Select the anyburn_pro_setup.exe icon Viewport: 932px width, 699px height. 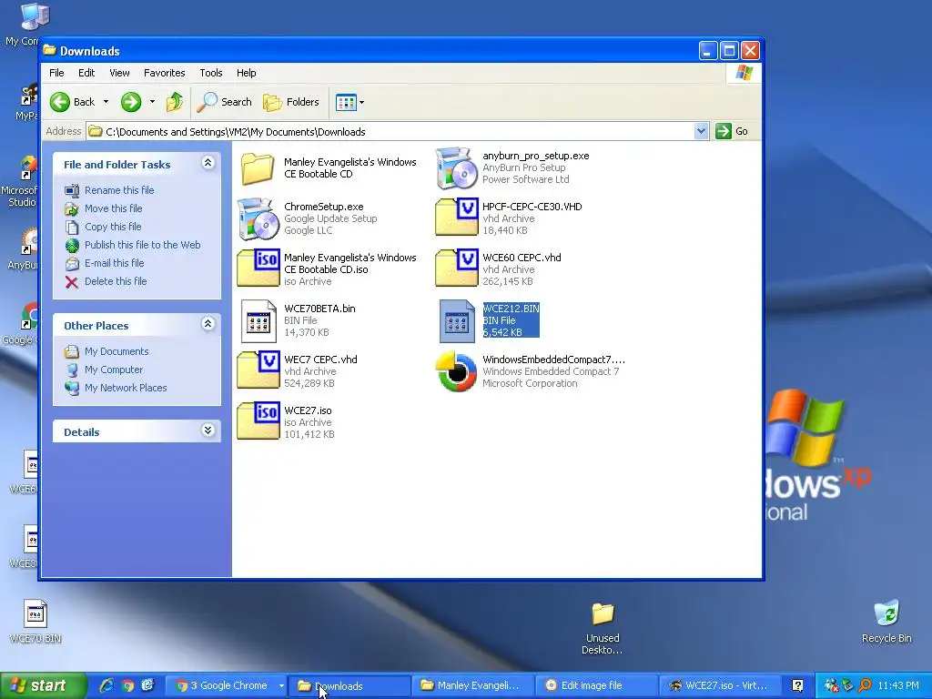[x=457, y=168]
